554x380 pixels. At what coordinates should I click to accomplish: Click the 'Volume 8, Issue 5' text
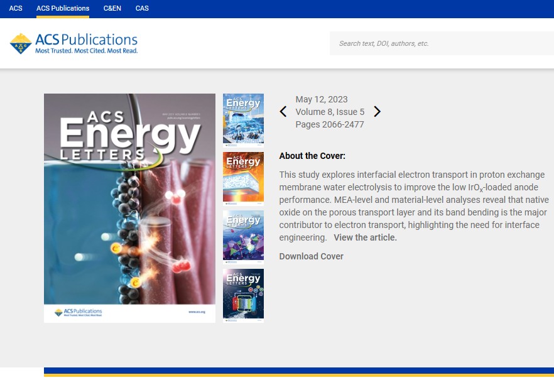[330, 112]
